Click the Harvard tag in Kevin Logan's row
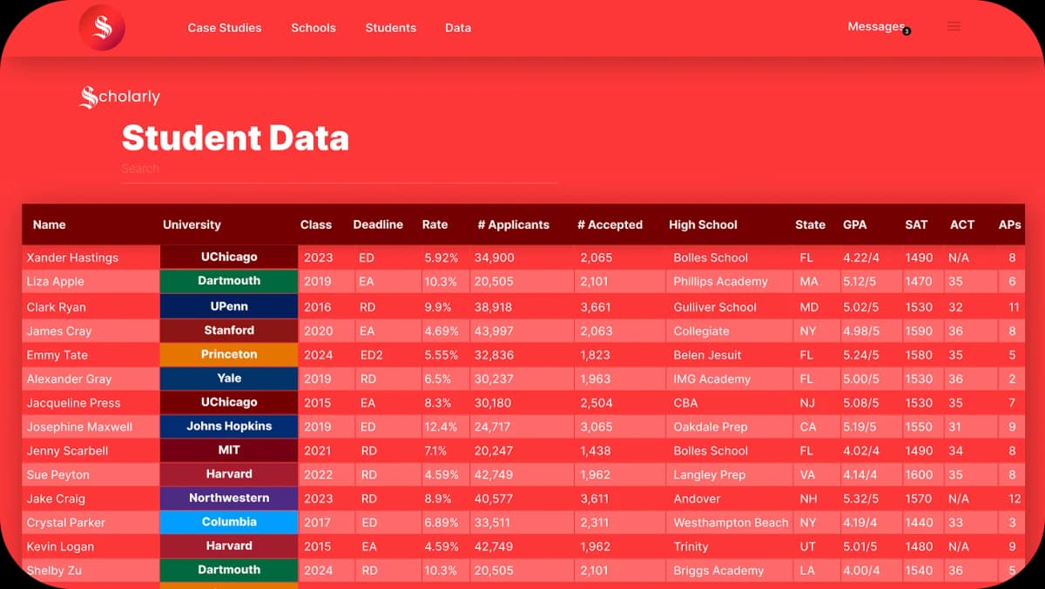This screenshot has height=589, width=1045. (229, 545)
